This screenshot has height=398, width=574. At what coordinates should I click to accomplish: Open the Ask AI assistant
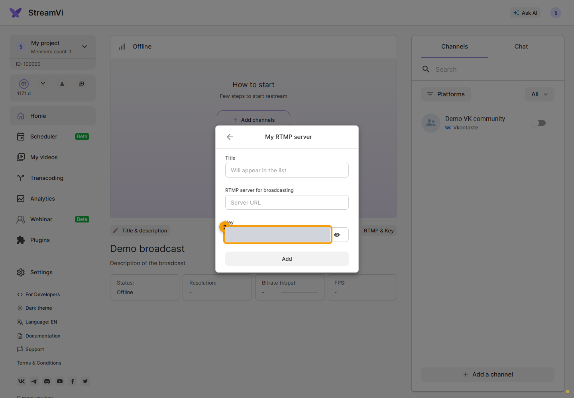tap(525, 13)
